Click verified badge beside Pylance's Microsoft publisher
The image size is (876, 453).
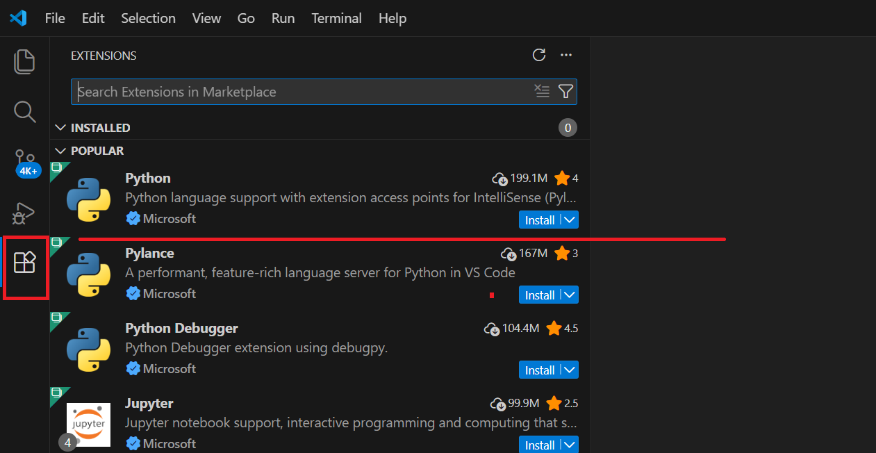coord(133,294)
